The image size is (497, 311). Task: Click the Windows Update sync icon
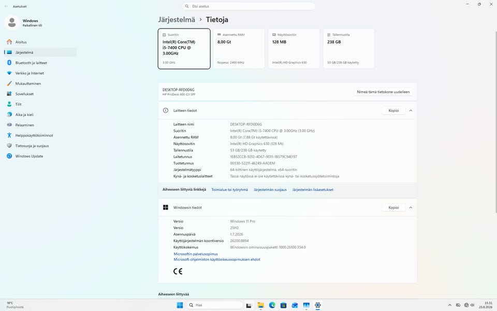[9, 156]
